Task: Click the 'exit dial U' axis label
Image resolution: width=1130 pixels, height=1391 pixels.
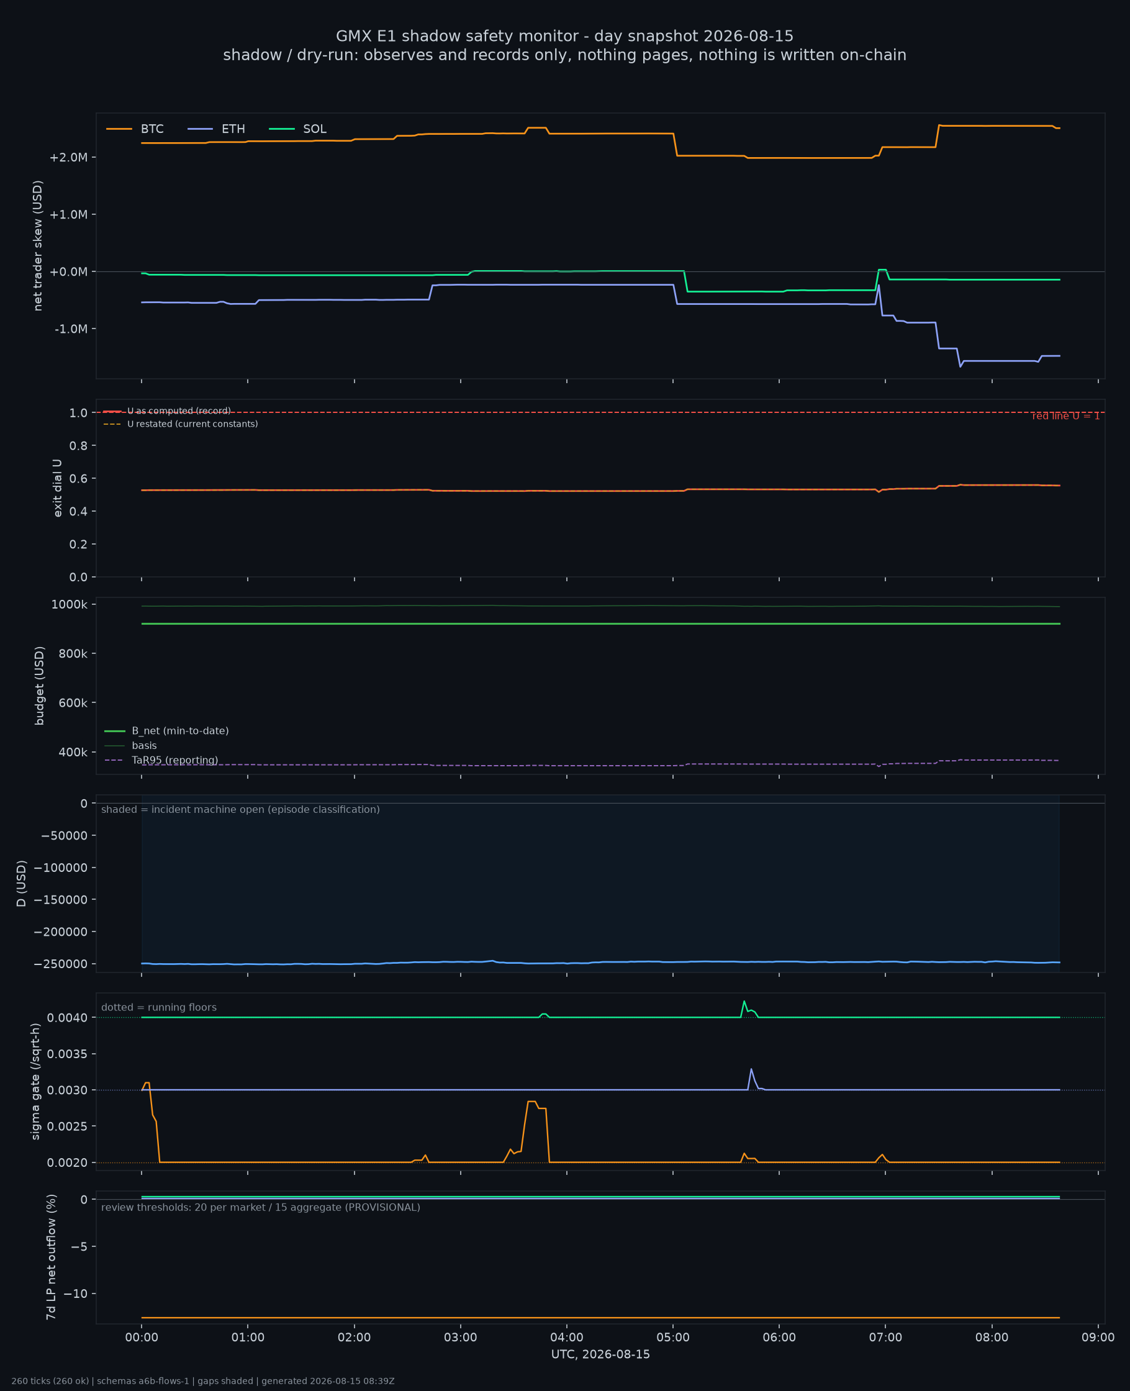Action: (x=57, y=487)
